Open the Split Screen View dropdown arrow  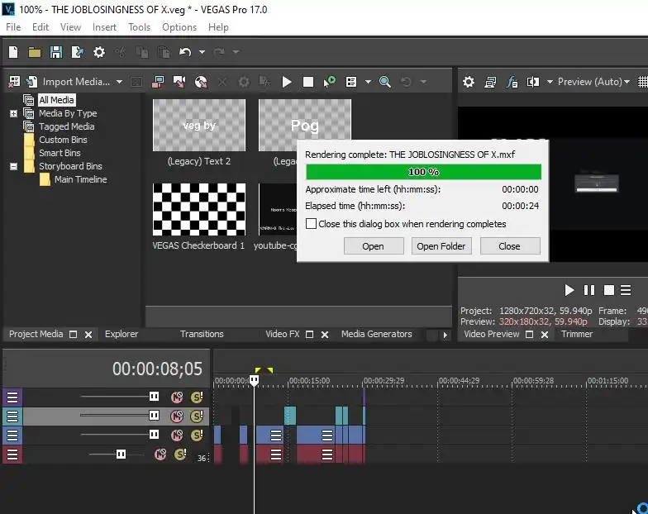[550, 82]
